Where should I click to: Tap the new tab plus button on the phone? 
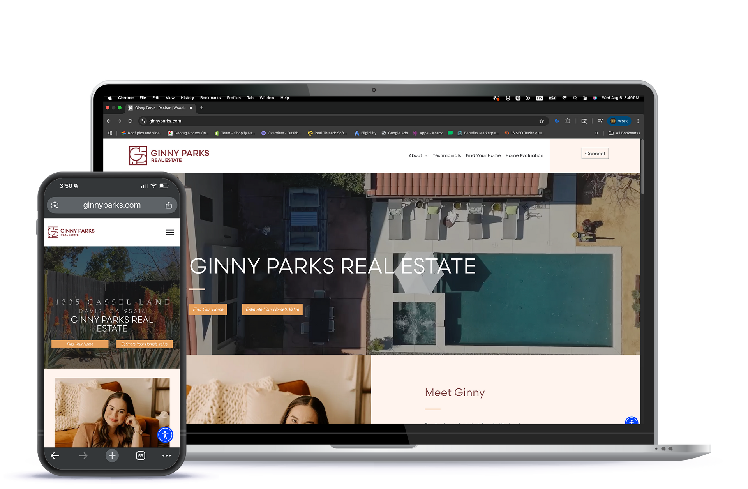(112, 455)
